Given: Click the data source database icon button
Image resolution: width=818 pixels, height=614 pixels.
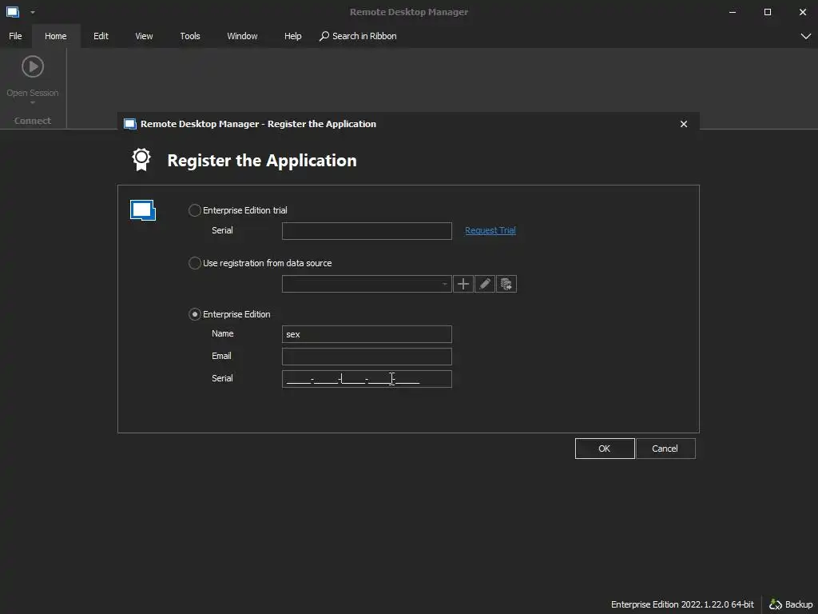Looking at the screenshot, I should coord(506,284).
